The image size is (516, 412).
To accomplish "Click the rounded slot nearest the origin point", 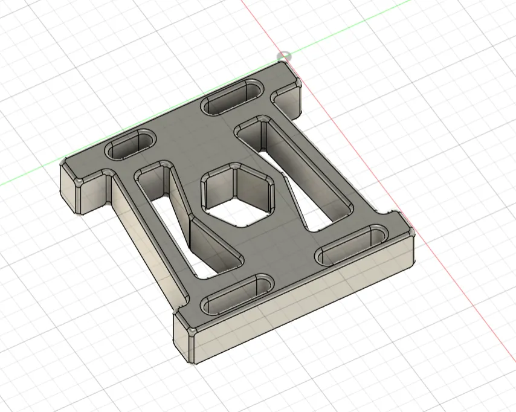I will coord(234,97).
